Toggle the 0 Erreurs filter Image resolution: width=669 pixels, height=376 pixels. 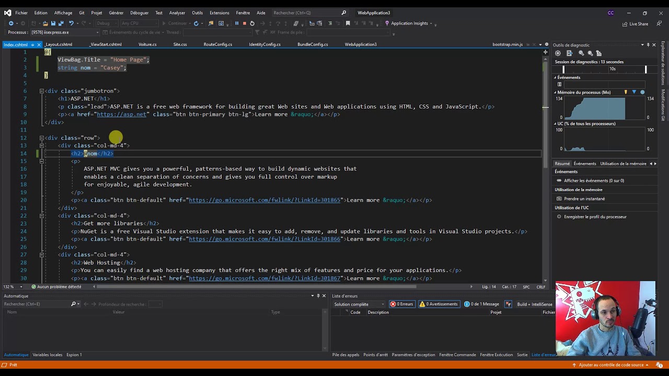[401, 304]
